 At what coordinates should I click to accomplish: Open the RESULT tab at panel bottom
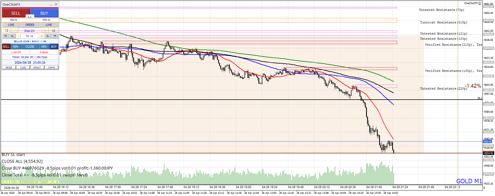(37, 68)
